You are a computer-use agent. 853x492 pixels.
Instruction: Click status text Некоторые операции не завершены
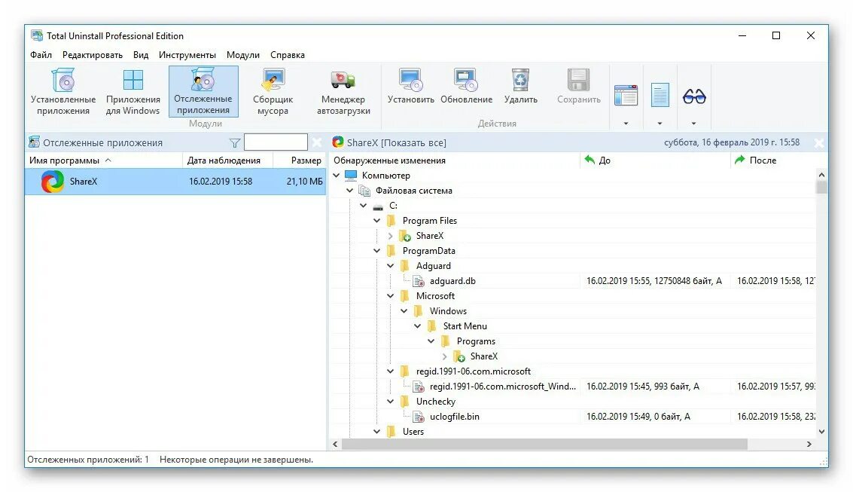tap(236, 460)
